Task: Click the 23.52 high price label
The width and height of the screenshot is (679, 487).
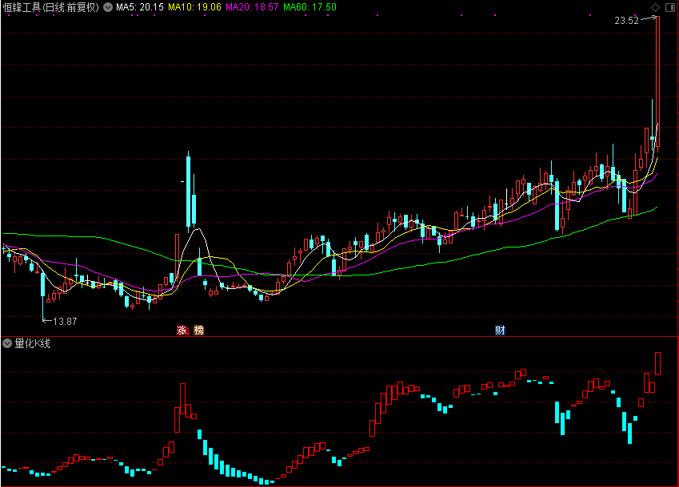Action: (626, 21)
